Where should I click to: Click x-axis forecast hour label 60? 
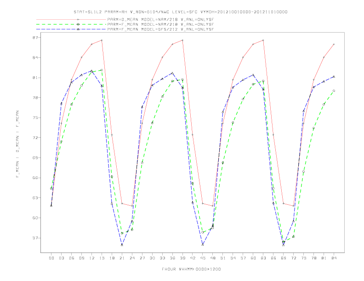click(x=253, y=258)
